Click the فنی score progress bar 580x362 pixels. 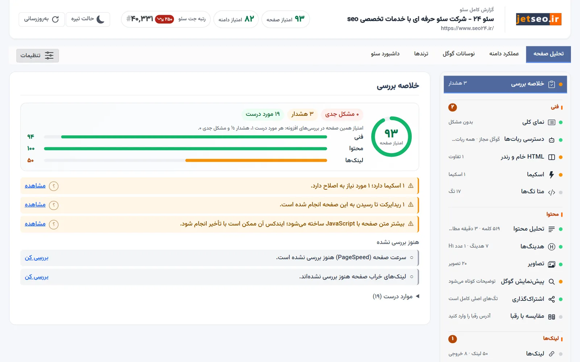coord(186,137)
